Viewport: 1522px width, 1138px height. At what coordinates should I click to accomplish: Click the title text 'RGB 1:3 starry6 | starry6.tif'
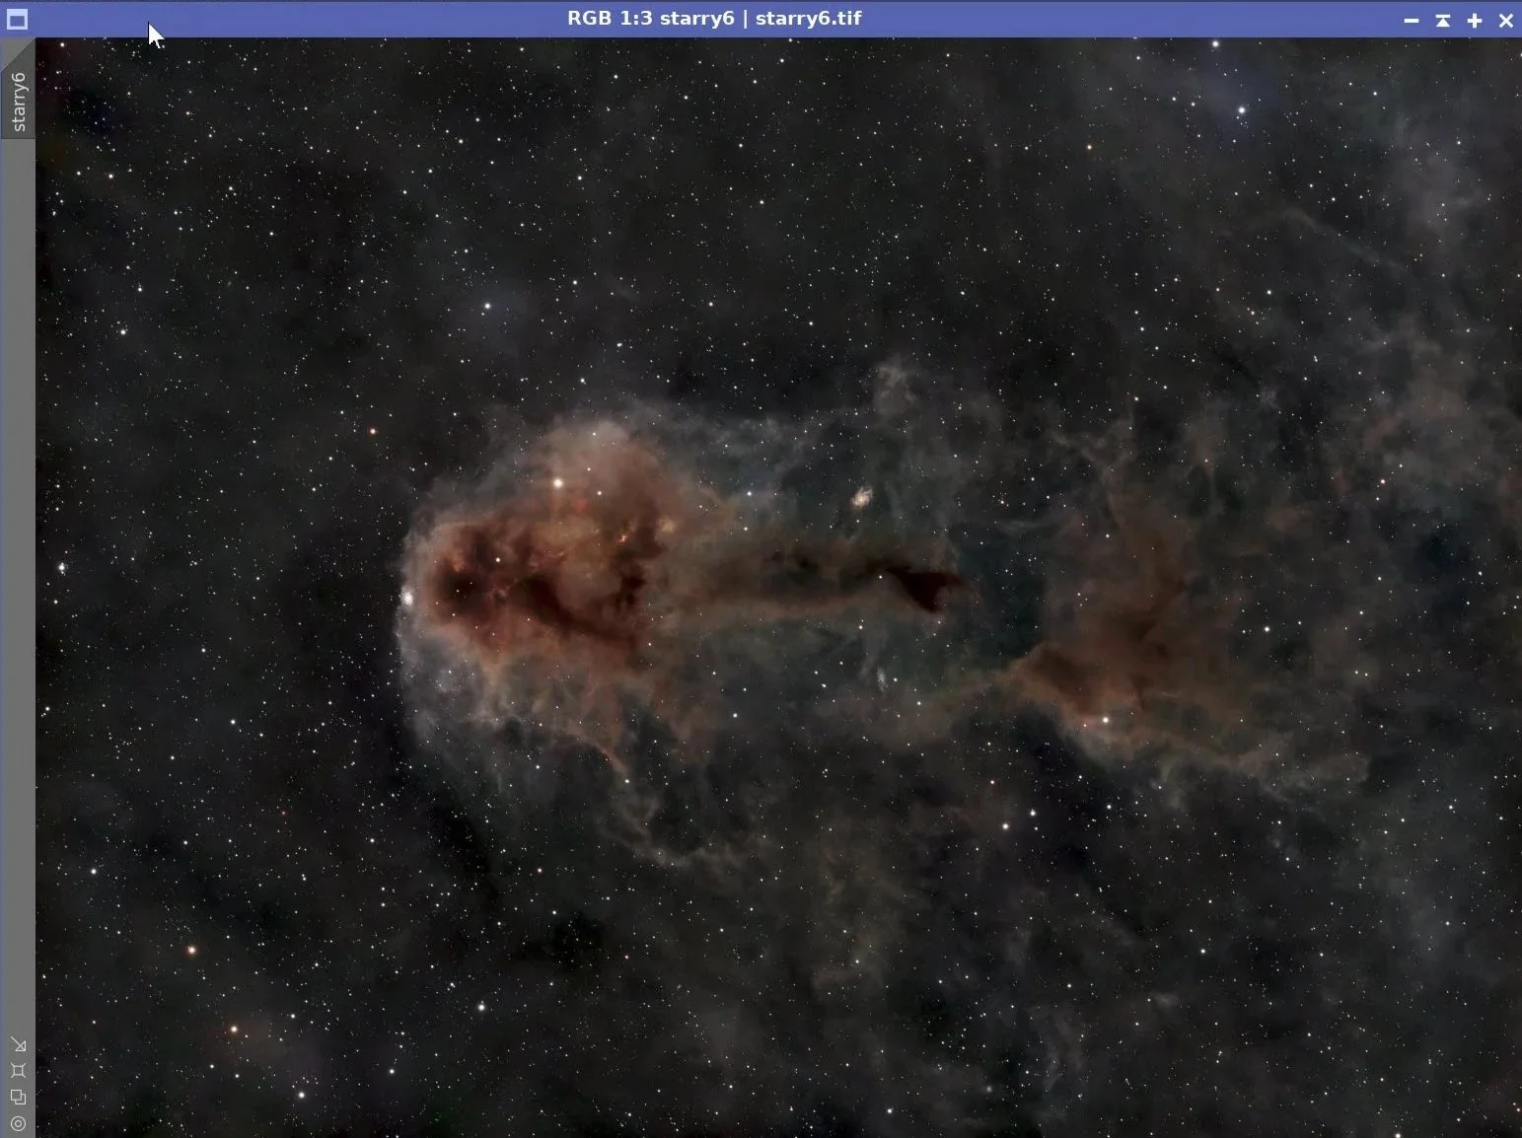coord(714,19)
